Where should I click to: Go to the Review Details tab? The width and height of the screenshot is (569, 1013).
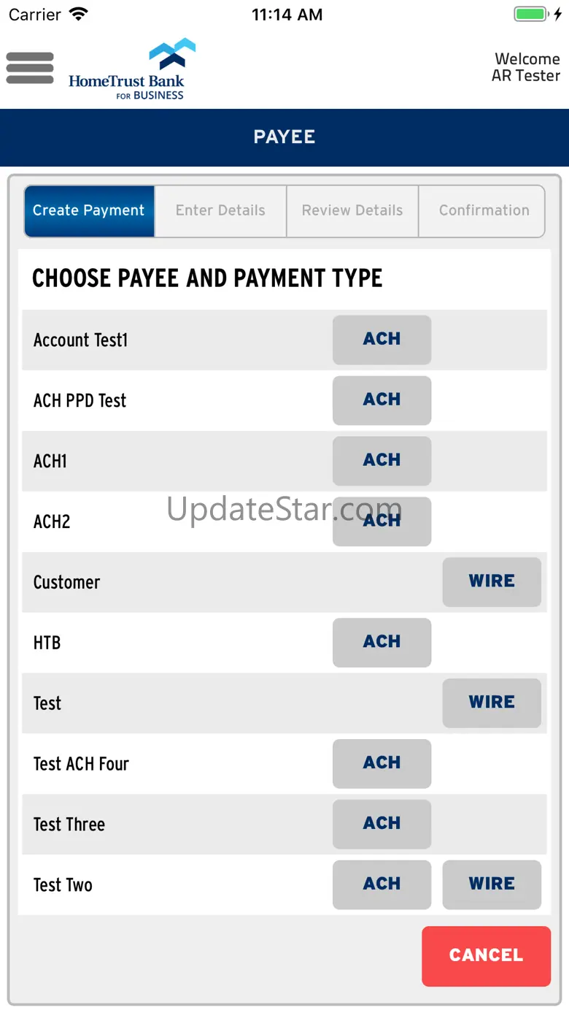[352, 211]
